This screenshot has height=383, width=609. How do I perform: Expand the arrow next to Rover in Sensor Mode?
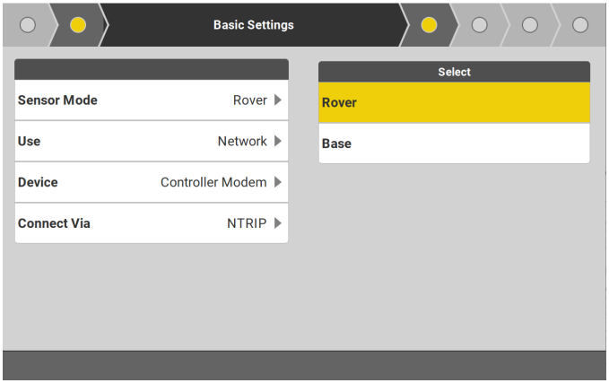pos(278,100)
